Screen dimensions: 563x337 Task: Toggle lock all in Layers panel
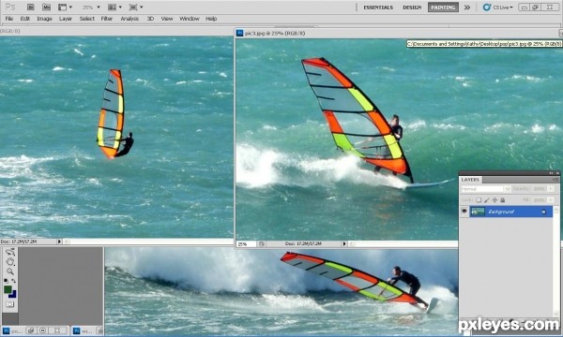[x=503, y=199]
